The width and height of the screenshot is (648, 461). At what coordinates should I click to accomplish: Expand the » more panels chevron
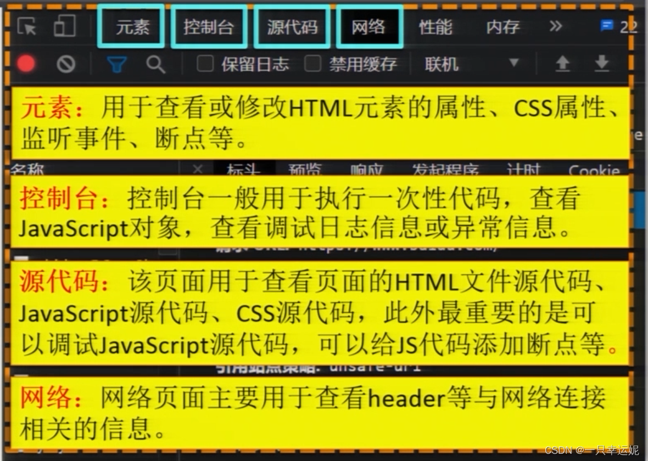556,25
